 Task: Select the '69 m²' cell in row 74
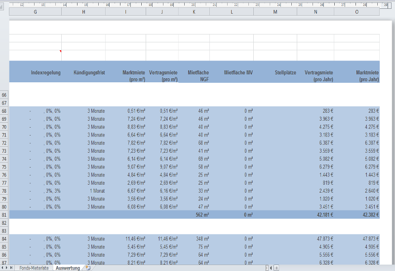pyautogui.click(x=194, y=159)
